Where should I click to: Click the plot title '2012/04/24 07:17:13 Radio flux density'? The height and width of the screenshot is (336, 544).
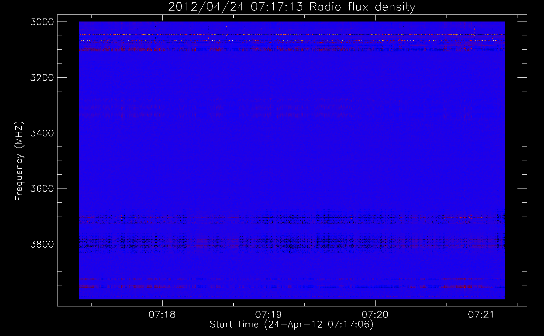[x=292, y=7]
